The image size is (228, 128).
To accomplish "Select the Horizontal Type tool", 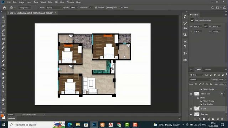I will 3,87.
